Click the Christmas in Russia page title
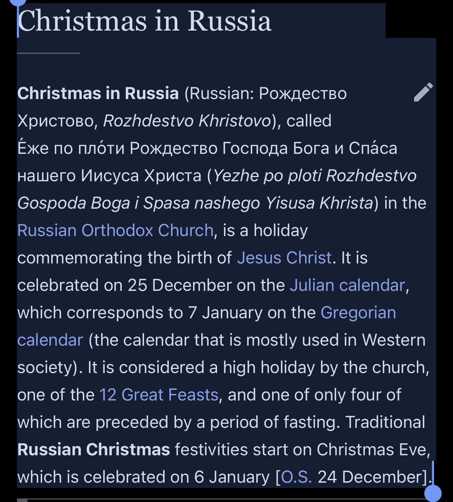453x502 pixels. pos(144,21)
